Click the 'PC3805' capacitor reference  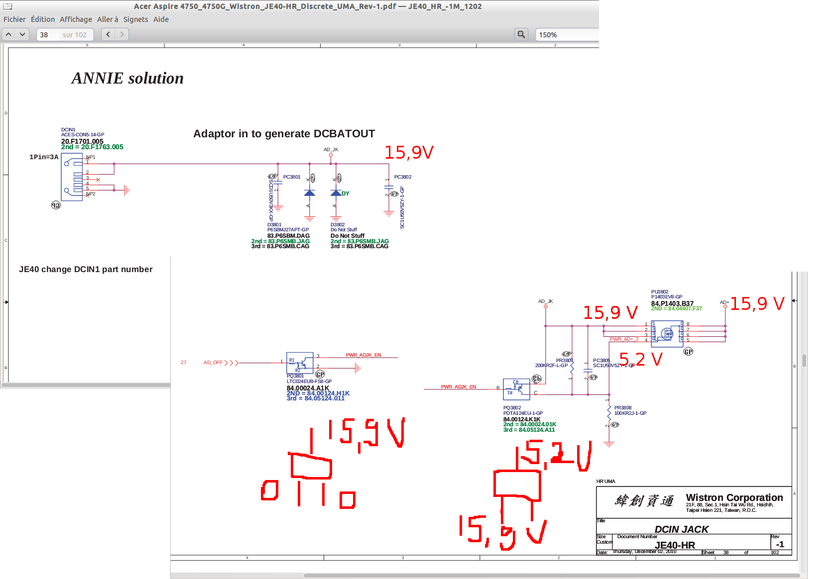[x=601, y=361]
